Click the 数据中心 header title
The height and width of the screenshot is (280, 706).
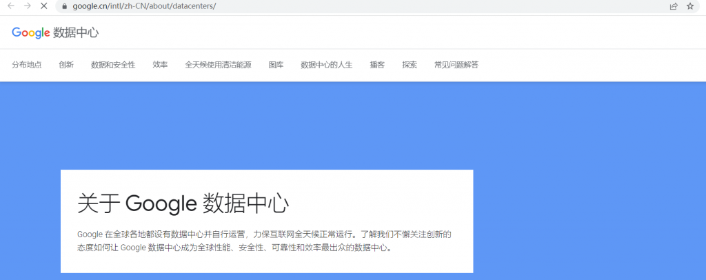pos(76,33)
